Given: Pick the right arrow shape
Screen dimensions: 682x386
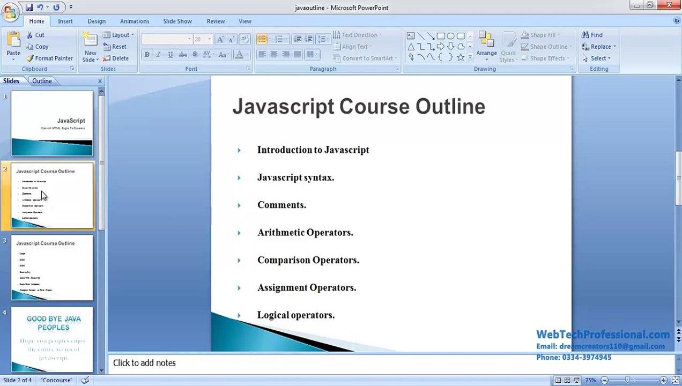Looking at the screenshot, I should point(441,47).
